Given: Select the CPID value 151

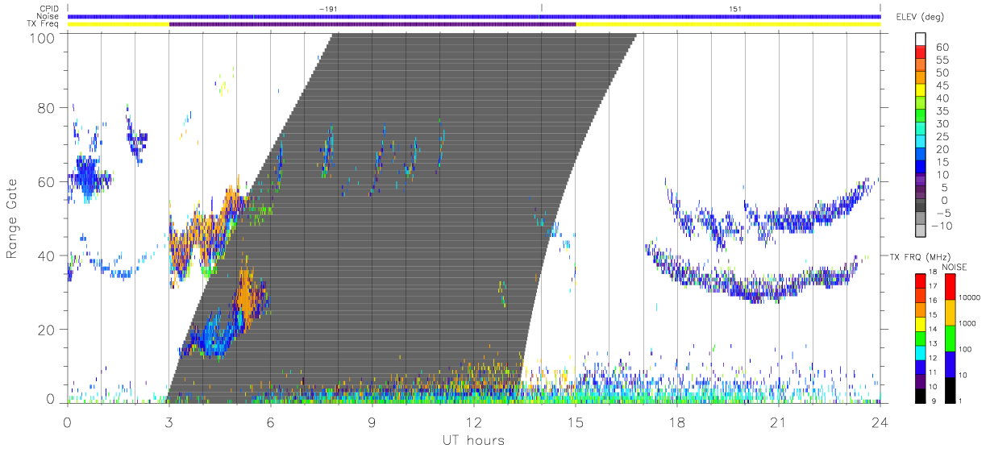Looking at the screenshot, I should (735, 8).
